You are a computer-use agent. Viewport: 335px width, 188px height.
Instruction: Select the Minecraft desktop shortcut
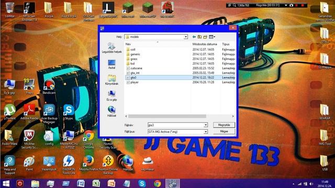tap(128, 9)
